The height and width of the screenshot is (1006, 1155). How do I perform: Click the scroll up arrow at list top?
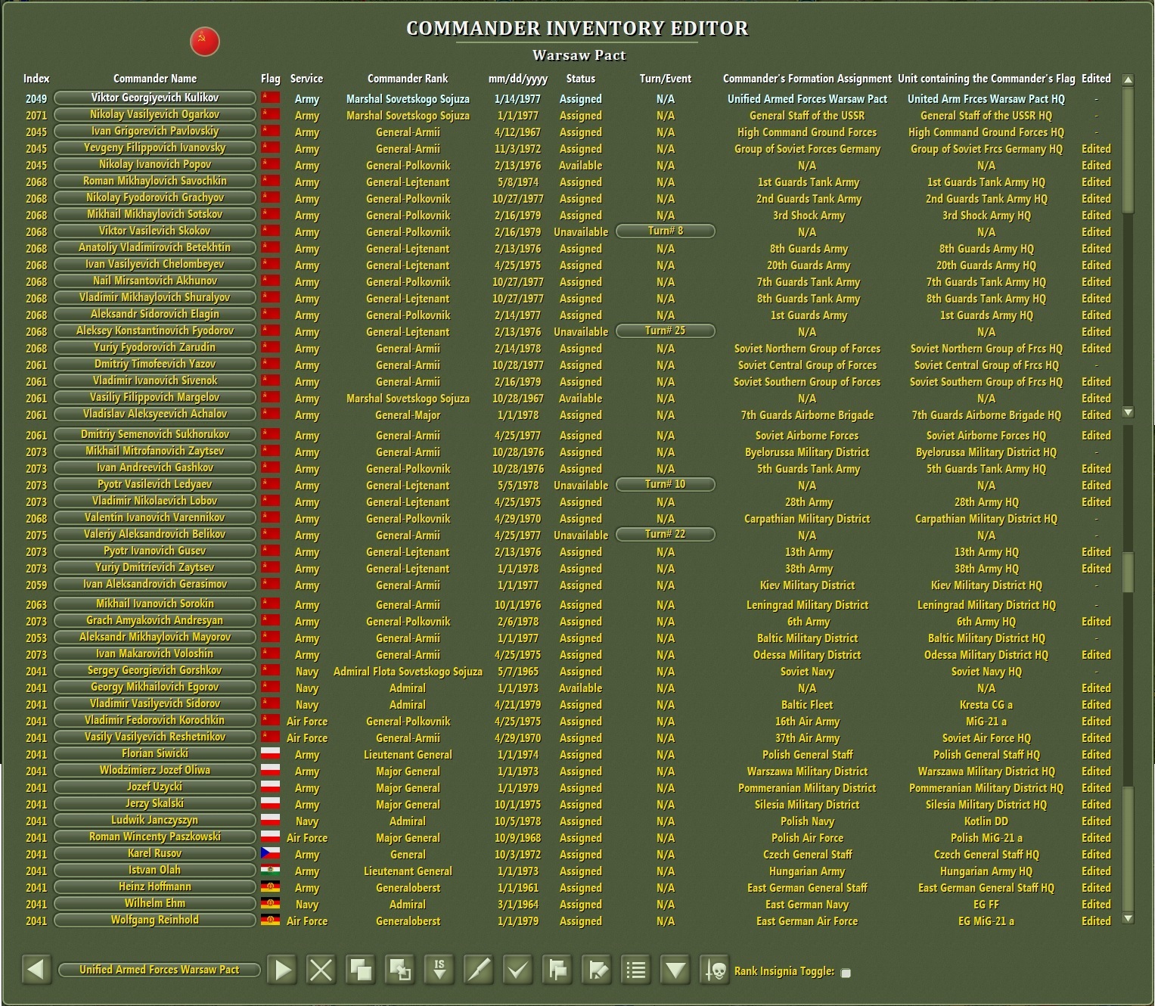(x=1128, y=79)
